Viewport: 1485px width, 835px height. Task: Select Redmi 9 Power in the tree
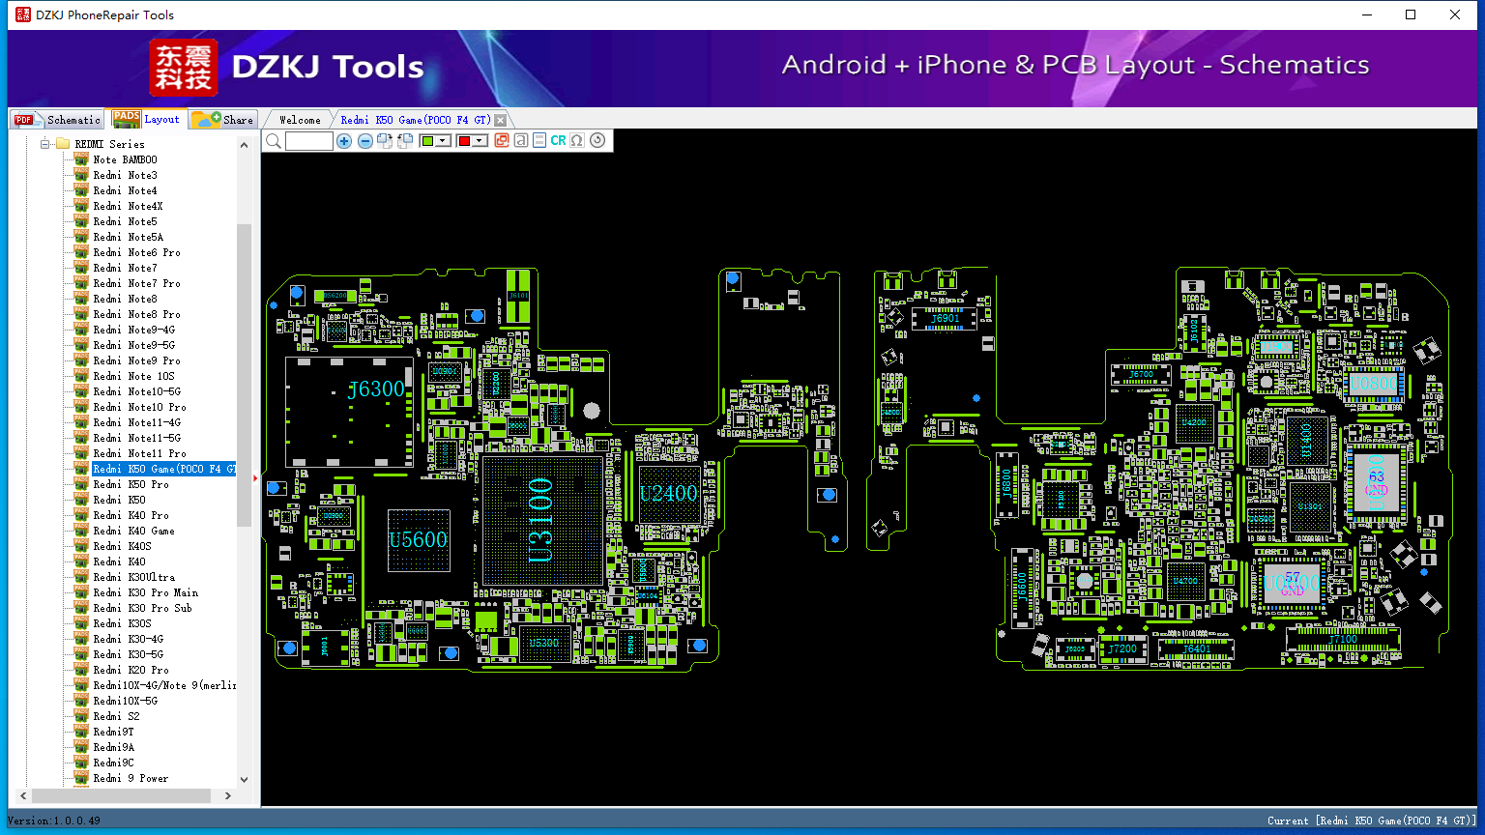pyautogui.click(x=131, y=778)
